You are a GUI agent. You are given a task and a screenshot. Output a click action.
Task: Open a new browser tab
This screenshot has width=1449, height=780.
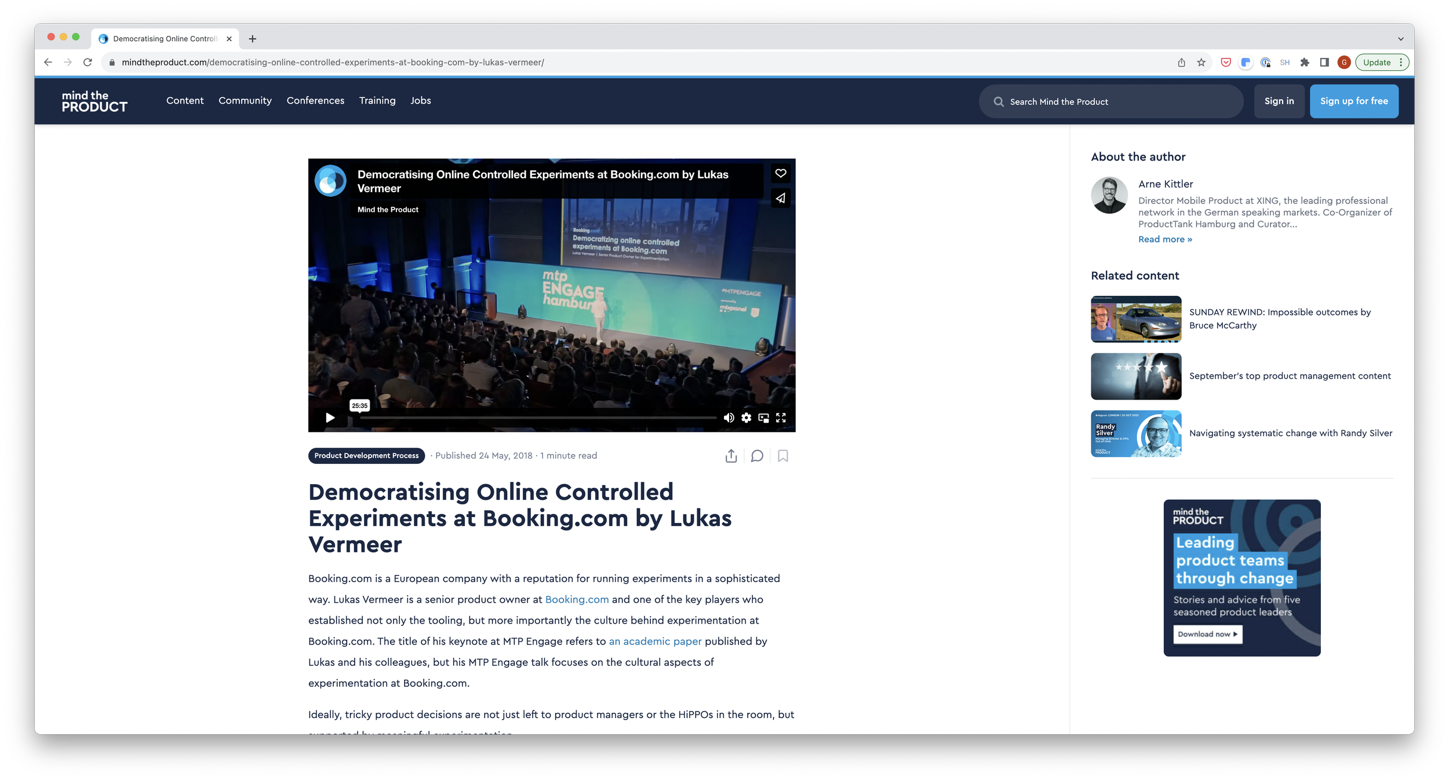tap(252, 39)
